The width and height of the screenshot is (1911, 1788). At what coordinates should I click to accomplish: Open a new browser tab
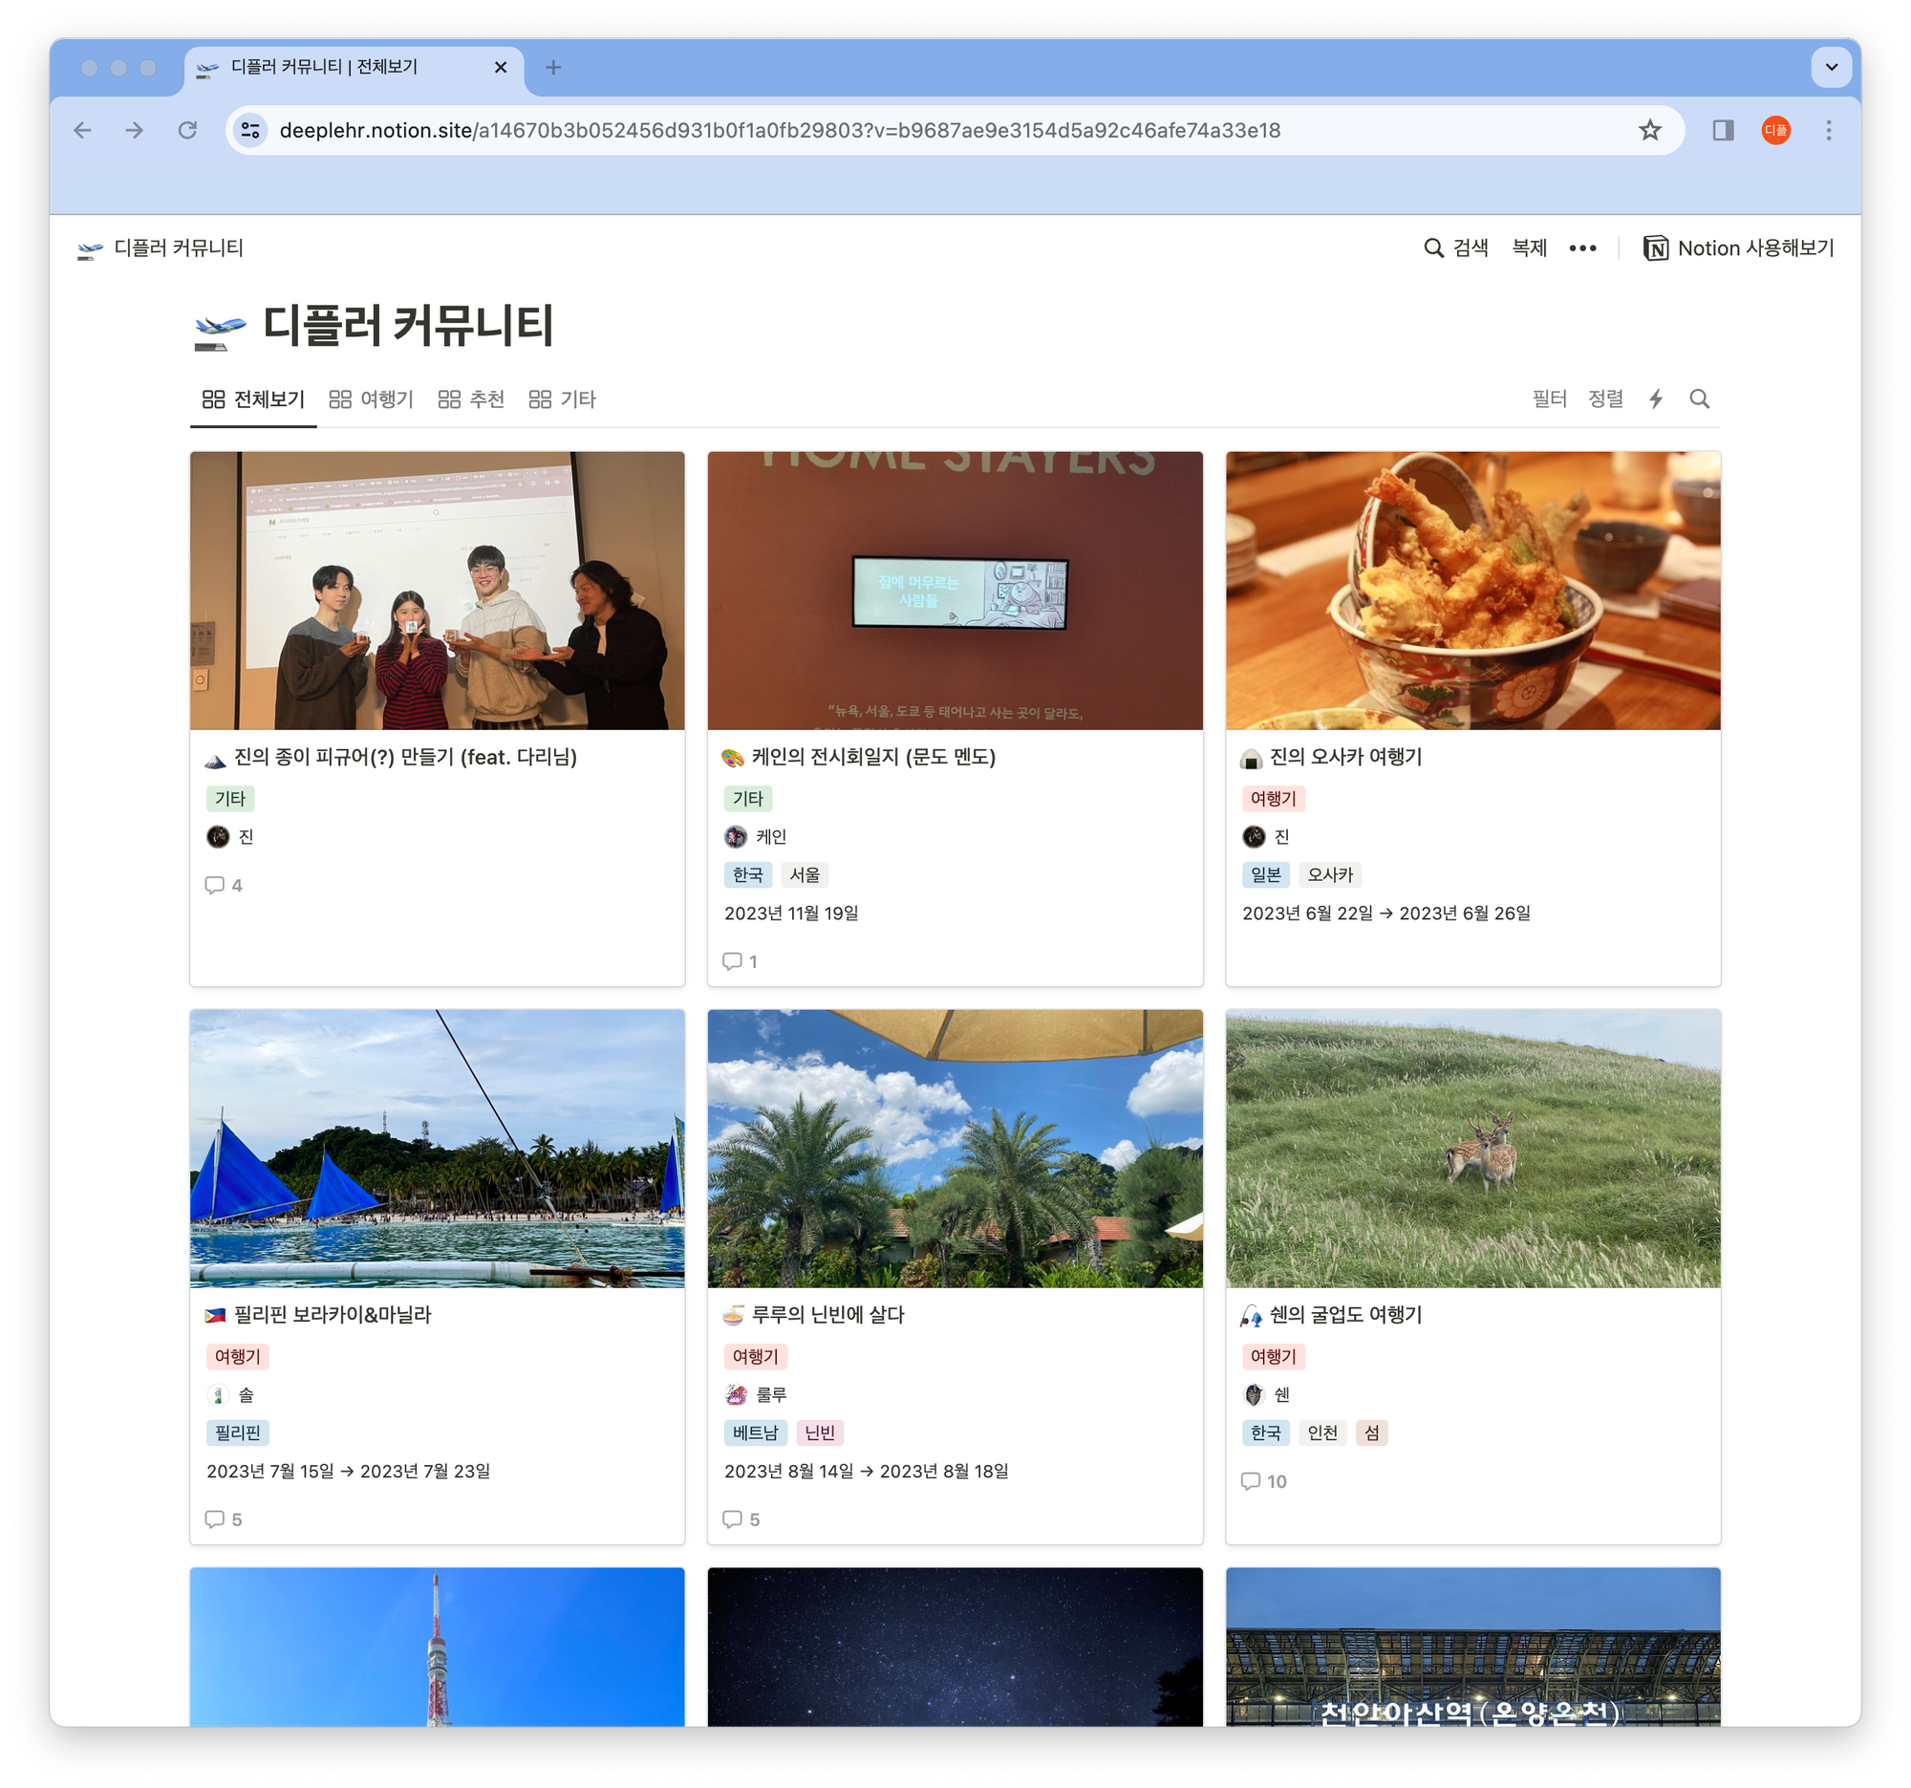click(552, 67)
